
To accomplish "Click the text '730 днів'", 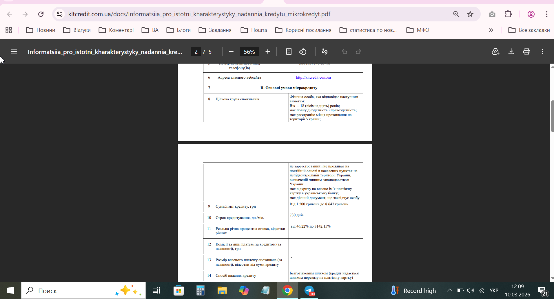I will click(296, 215).
